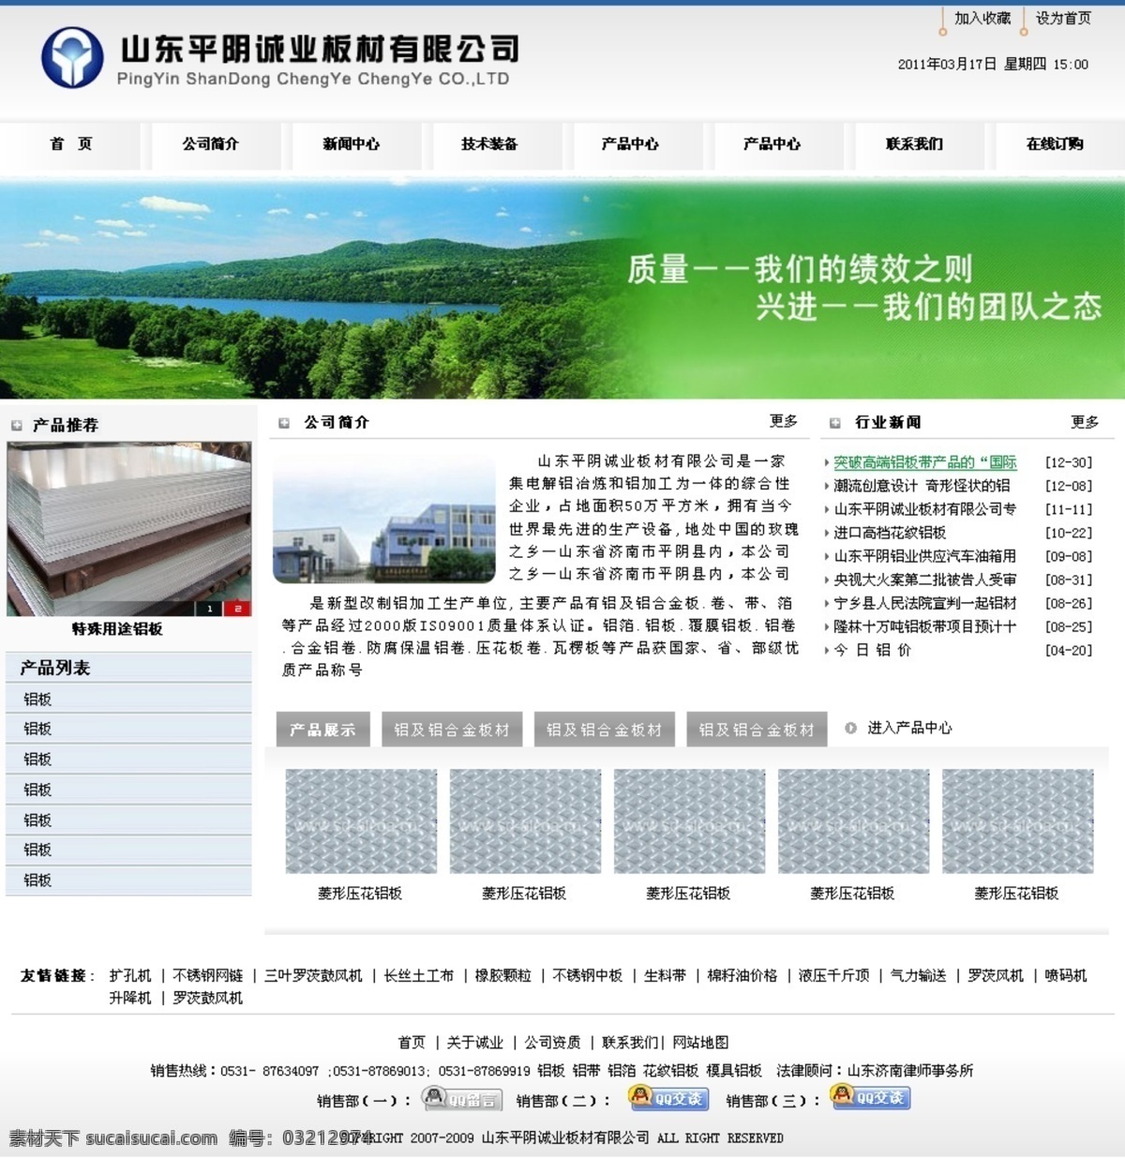Open friend link 棉籽油价格
Image resolution: width=1125 pixels, height=1160 pixels.
pyautogui.click(x=742, y=975)
